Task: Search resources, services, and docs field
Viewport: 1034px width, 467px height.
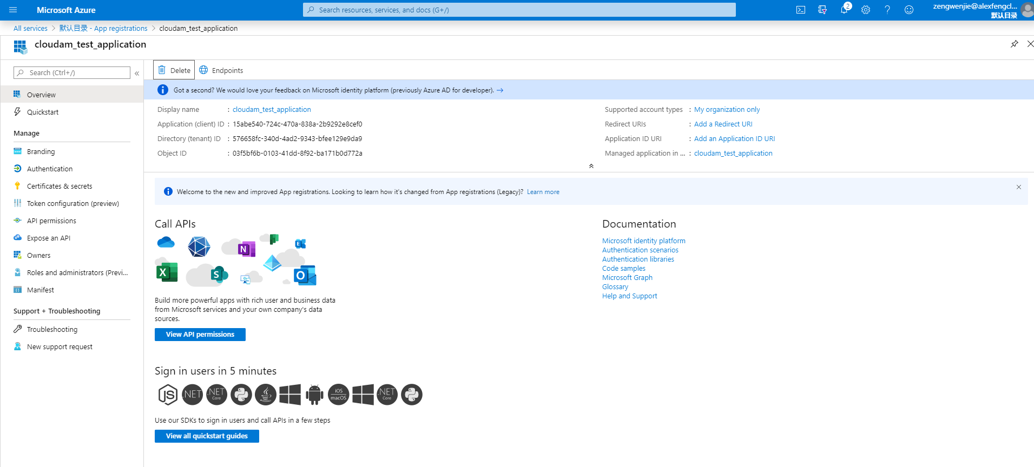Action: point(519,10)
